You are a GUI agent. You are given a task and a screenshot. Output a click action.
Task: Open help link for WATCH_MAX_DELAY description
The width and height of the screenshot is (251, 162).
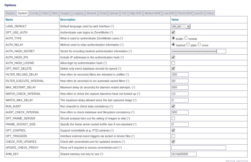[135, 100]
